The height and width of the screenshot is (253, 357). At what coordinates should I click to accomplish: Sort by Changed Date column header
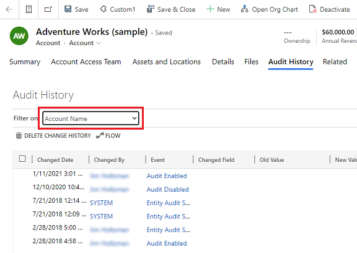[x=55, y=160]
